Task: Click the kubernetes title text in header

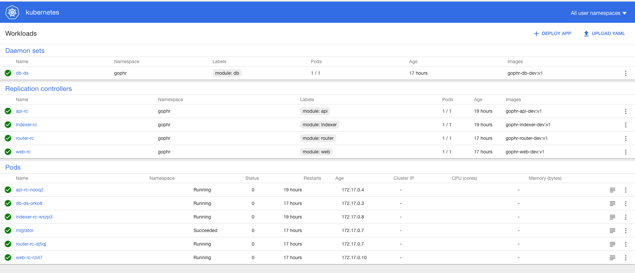Action: 42,12
